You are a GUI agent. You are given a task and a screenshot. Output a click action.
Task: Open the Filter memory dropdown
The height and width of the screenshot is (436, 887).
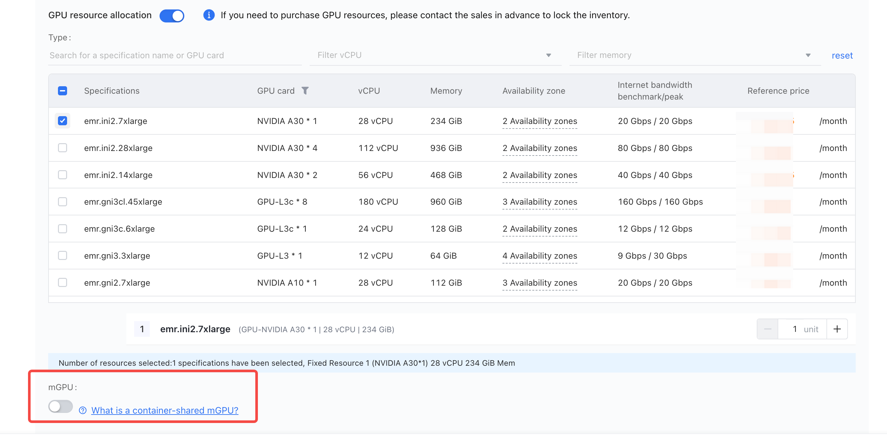pos(695,55)
